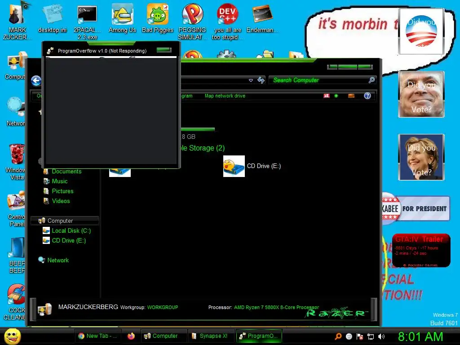Click the Obama Did you Vote gadget

(421, 31)
